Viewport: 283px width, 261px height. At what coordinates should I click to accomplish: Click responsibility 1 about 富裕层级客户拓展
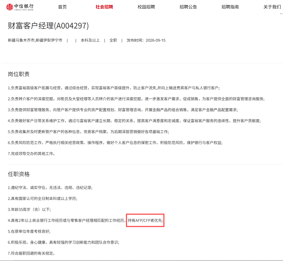[x=114, y=88]
